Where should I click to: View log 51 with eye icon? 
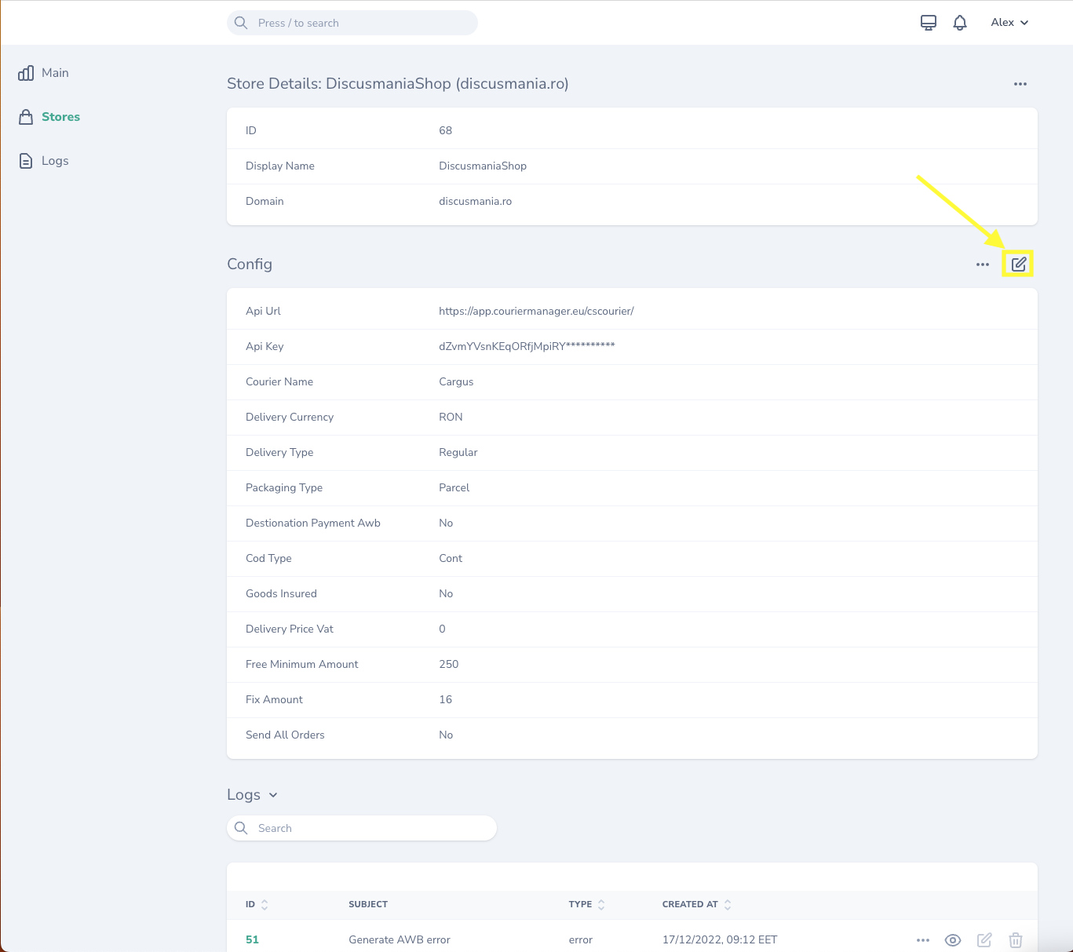tap(953, 940)
